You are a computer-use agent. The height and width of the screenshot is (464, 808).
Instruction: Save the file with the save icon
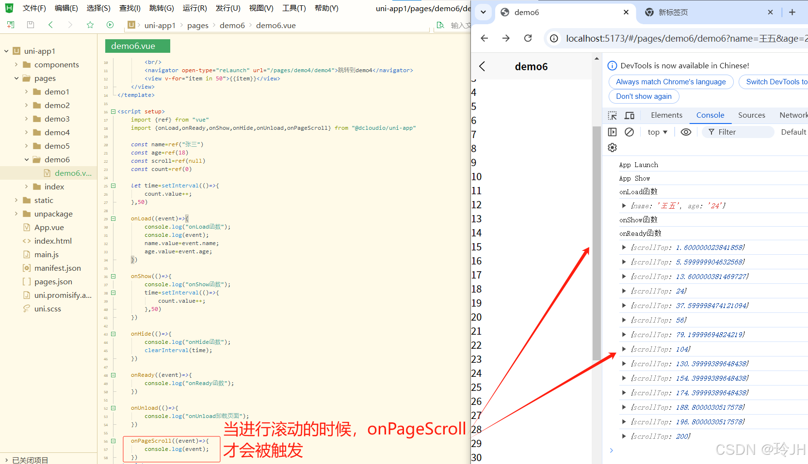point(30,25)
